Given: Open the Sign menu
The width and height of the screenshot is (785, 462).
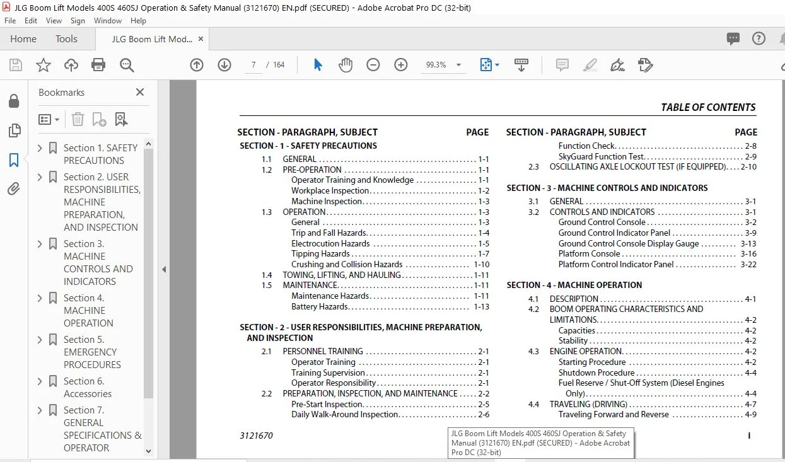Looking at the screenshot, I should [78, 21].
